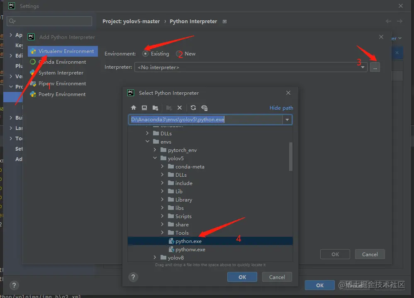Collapse the yolov5 folder
The height and width of the screenshot is (298, 414).
pyautogui.click(x=155, y=158)
